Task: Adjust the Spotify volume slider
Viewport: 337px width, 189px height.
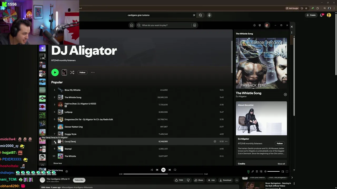Action: pos(273,171)
